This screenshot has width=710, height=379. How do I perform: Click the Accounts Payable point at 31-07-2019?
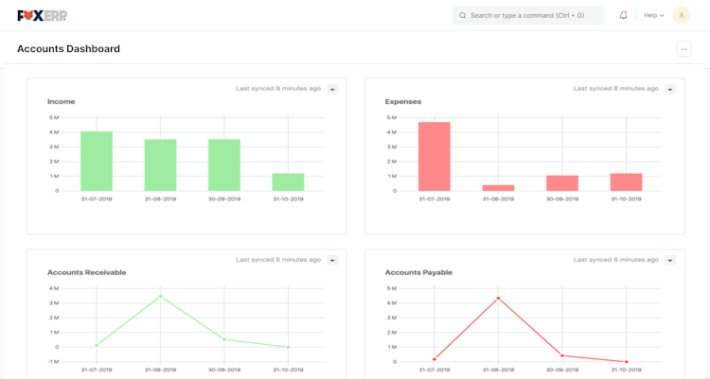click(x=435, y=359)
